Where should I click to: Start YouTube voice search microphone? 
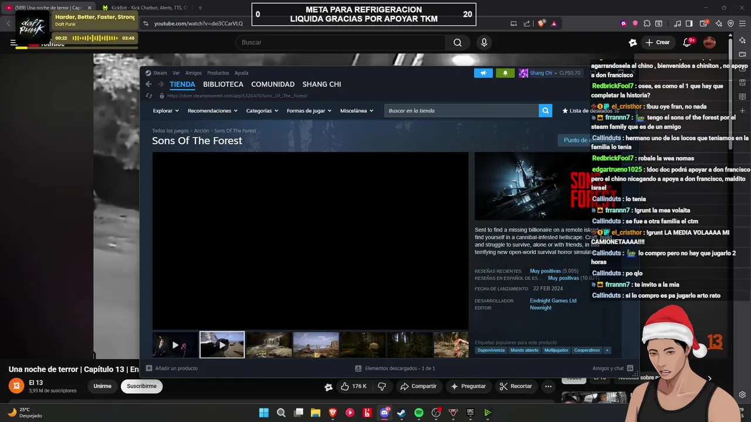pyautogui.click(x=484, y=42)
